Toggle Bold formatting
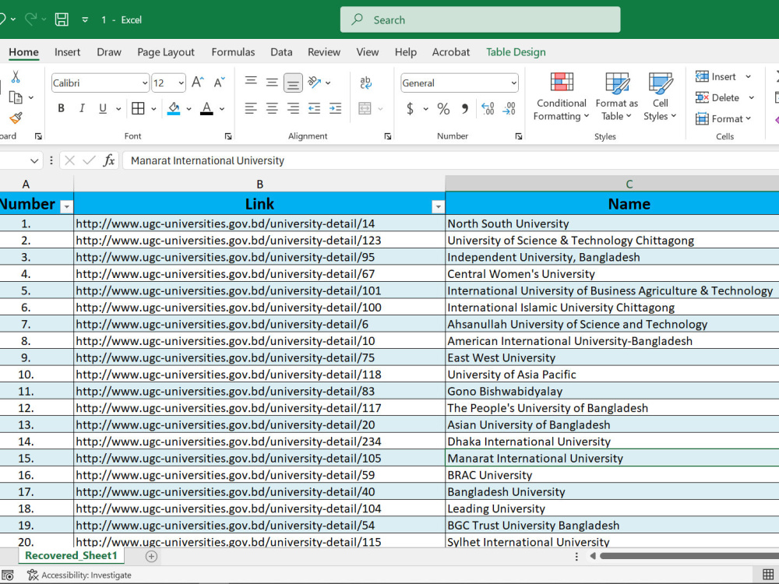The height and width of the screenshot is (584, 779). (61, 108)
